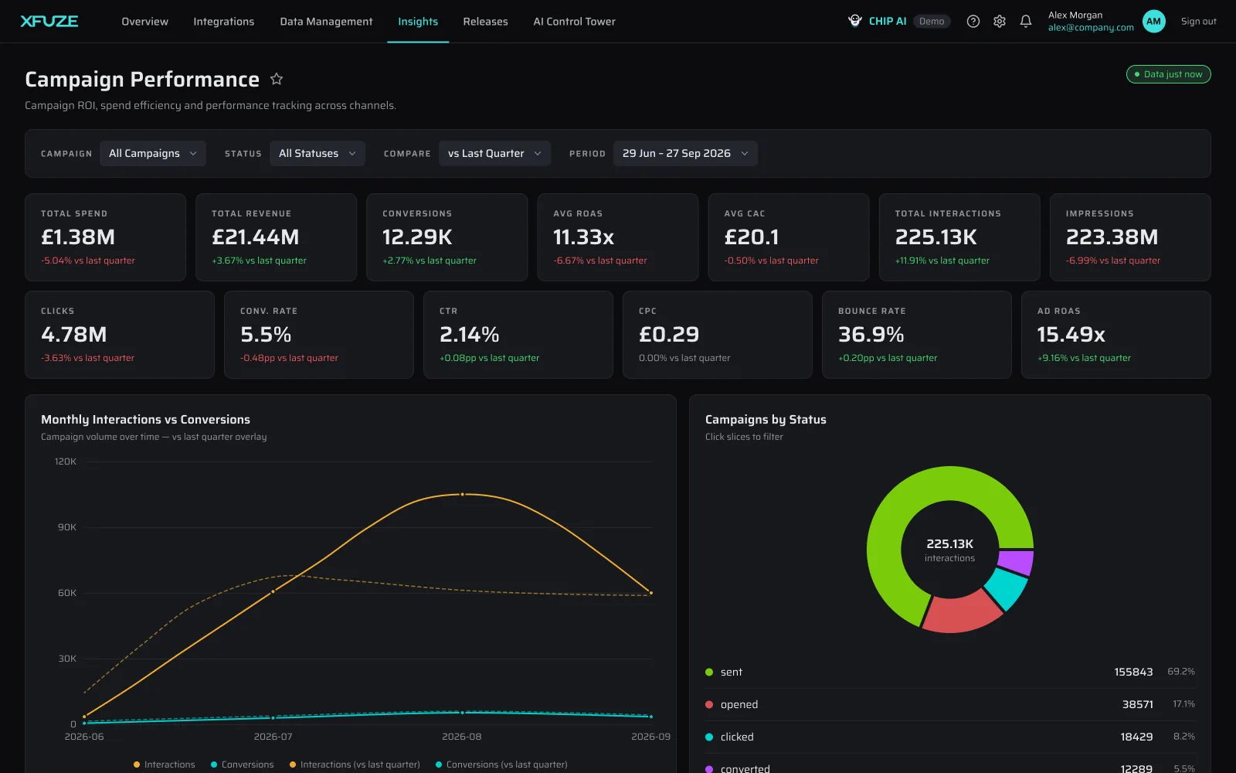Click the Bounce Rate KPI card
This screenshot has height=773, width=1236.
tap(916, 334)
